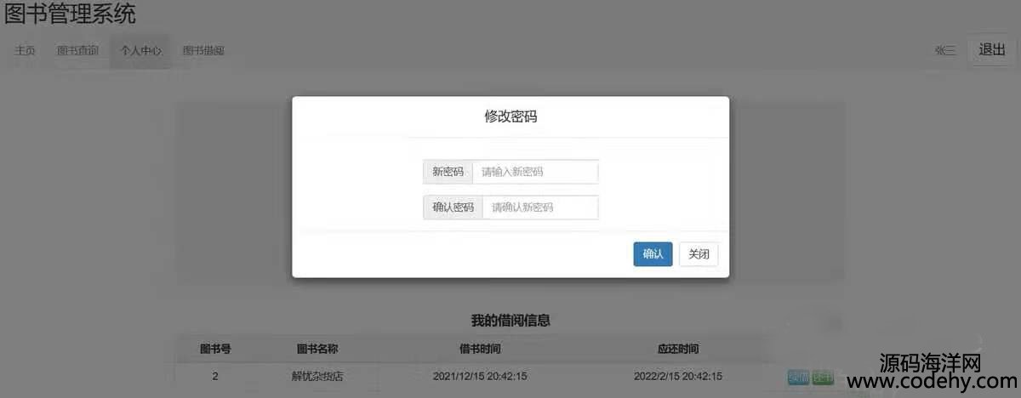Click the 应还时间 column header
The image size is (1021, 398).
coord(678,350)
